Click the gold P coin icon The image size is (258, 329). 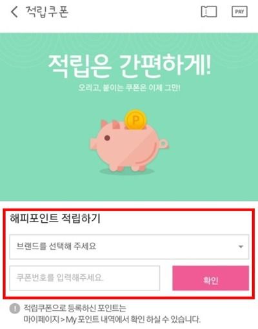point(135,120)
